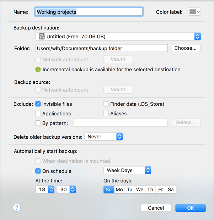Select Fr in the days selector
Image resolution: width=214 pixels, height=220 pixels.
[161, 189]
